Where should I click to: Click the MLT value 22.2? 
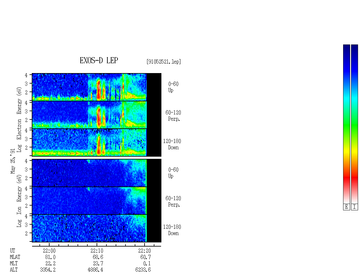pyautogui.click(x=51, y=264)
